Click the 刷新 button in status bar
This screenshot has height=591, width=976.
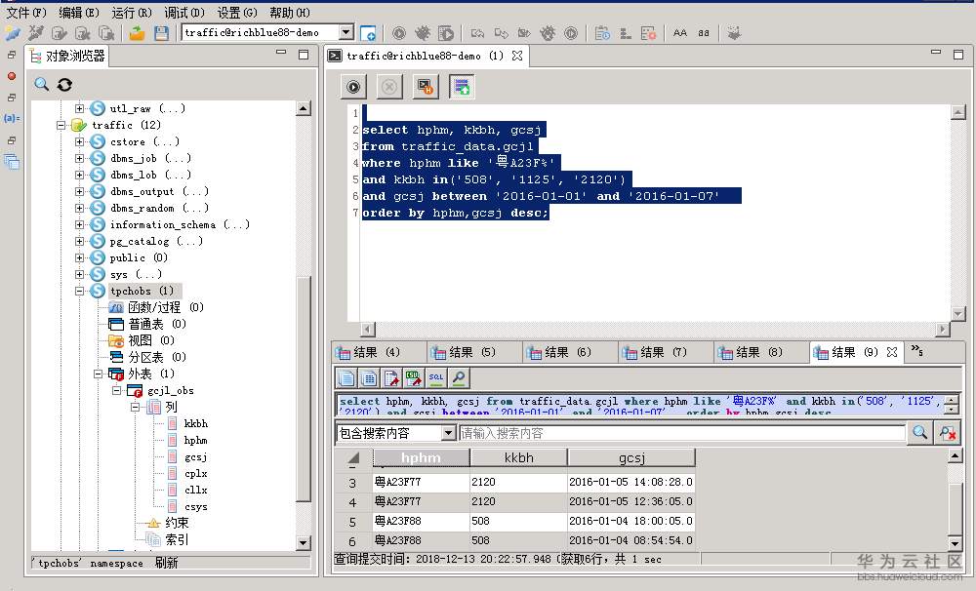tap(168, 563)
